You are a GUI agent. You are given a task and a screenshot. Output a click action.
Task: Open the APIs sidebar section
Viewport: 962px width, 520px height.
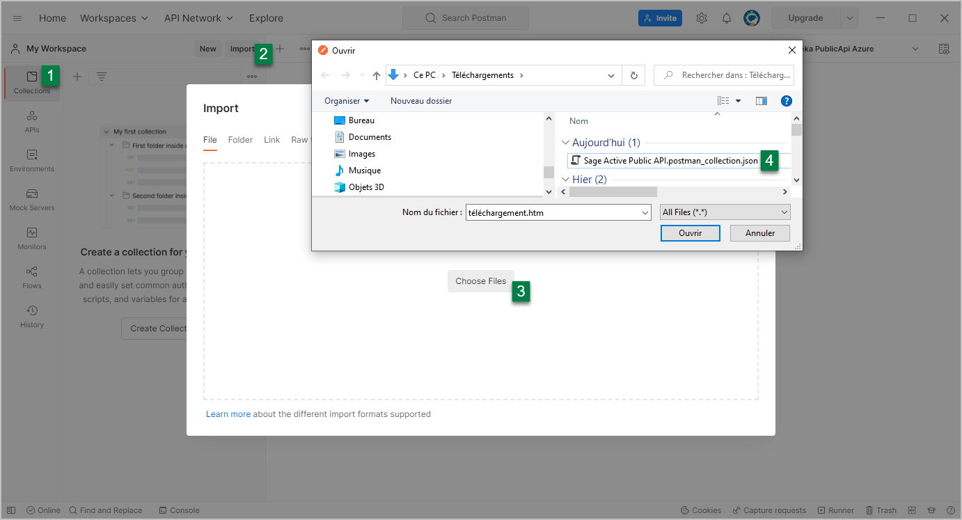point(32,122)
